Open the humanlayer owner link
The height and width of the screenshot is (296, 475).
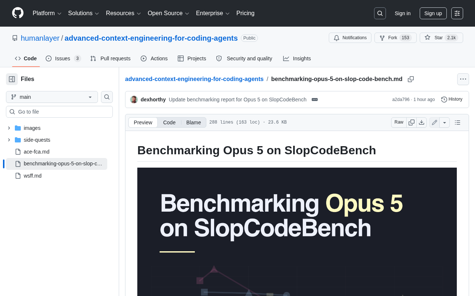click(x=40, y=38)
